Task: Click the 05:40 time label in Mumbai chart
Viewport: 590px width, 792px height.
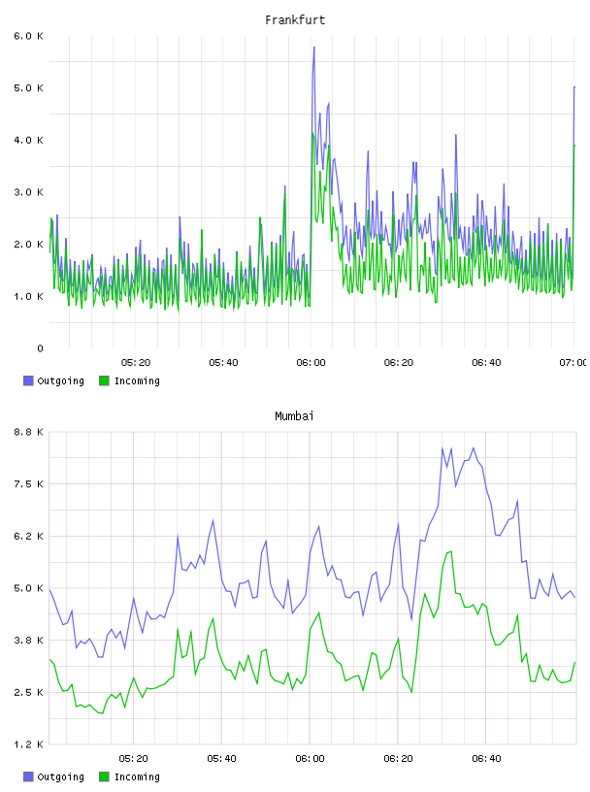Action: (221, 758)
